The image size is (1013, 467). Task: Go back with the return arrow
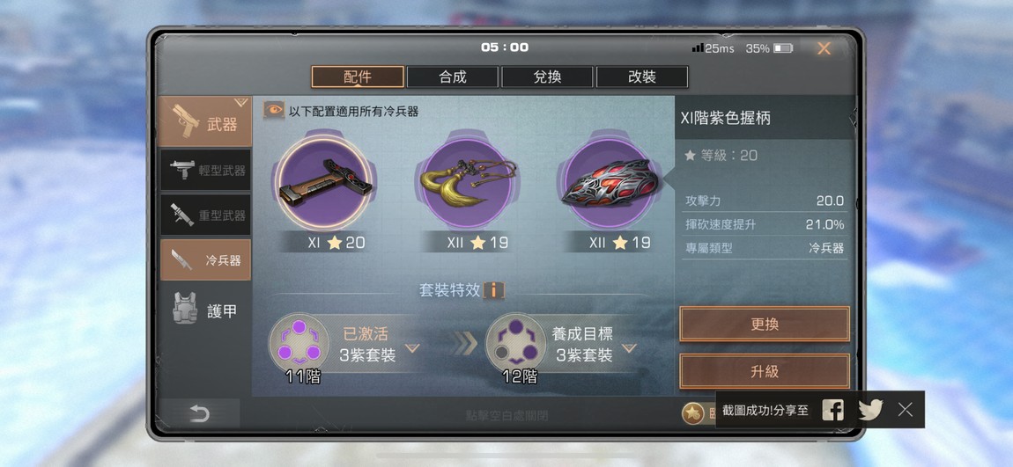(200, 414)
